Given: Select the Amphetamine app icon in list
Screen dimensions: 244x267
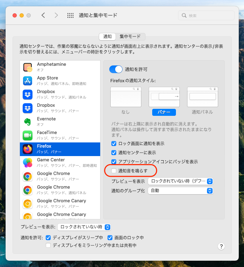Looking at the screenshot, I should point(28,67).
